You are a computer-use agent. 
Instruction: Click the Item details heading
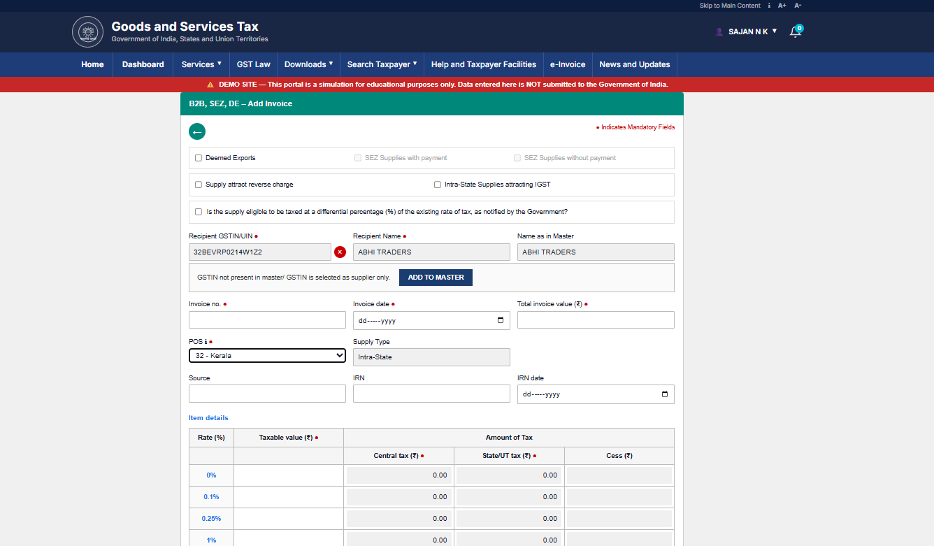click(x=208, y=418)
